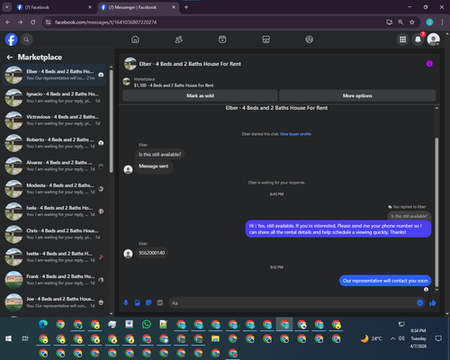Open Chrome profile avatar

[x=429, y=22]
